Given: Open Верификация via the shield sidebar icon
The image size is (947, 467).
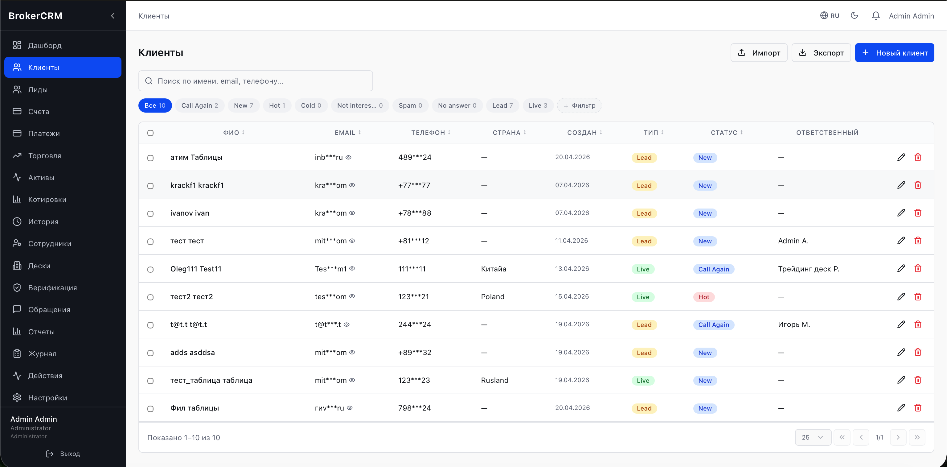Looking at the screenshot, I should click(17, 287).
